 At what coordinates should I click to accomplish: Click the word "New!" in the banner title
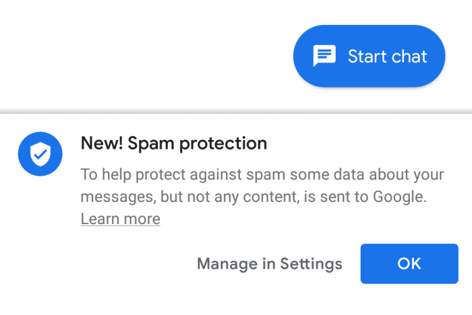tap(101, 143)
